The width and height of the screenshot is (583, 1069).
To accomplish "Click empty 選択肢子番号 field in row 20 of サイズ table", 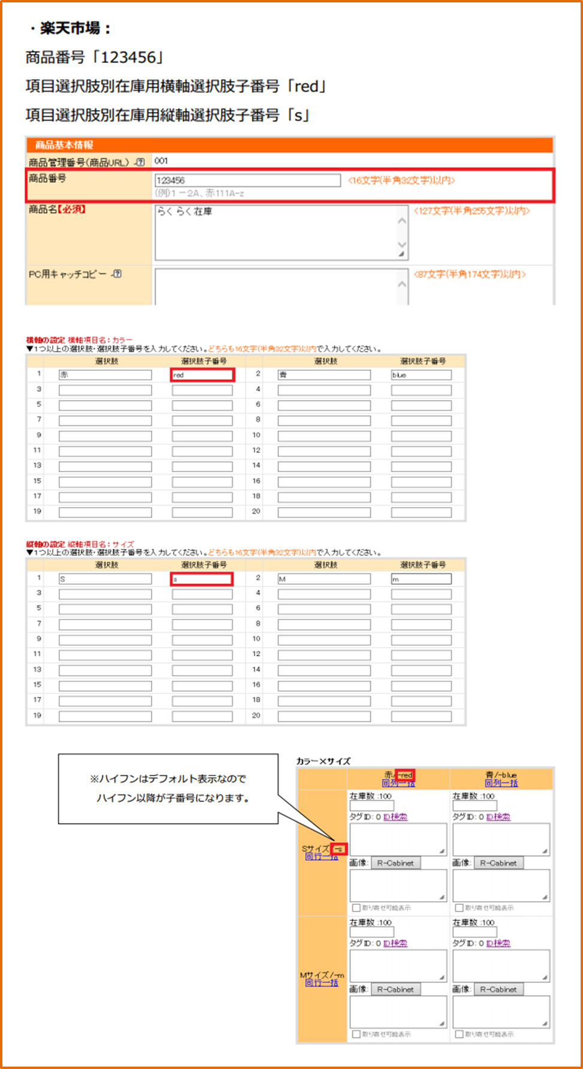I will [421, 716].
